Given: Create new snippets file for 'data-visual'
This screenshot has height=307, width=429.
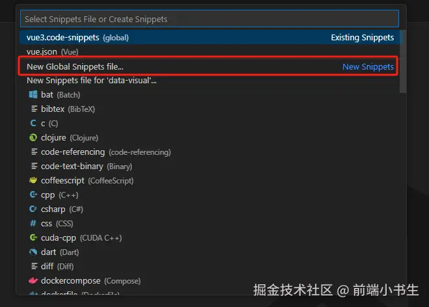Looking at the screenshot, I should tap(91, 81).
